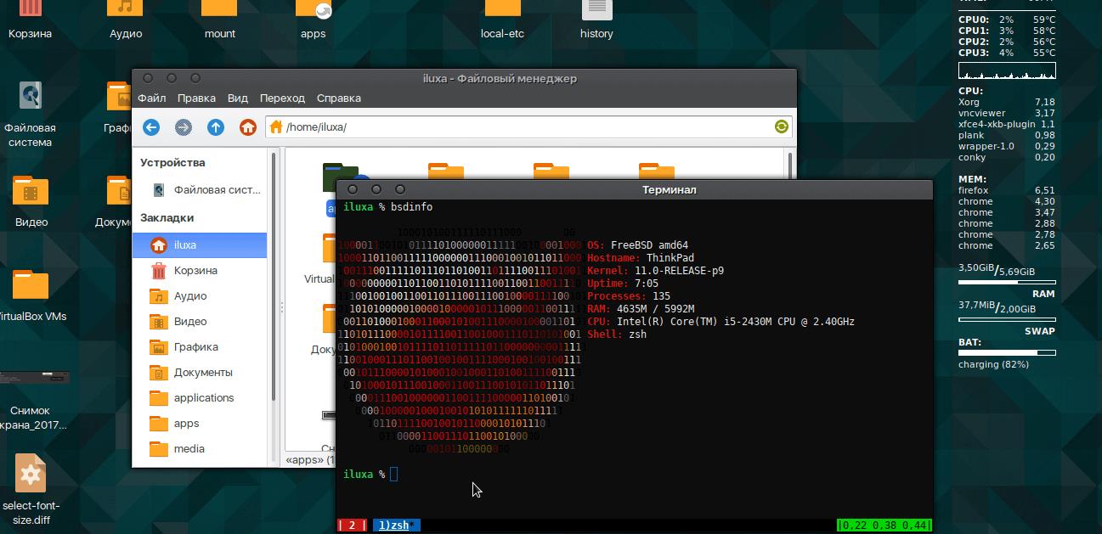
Task: Open the applications bookmark in the sidebar
Action: pos(201,397)
